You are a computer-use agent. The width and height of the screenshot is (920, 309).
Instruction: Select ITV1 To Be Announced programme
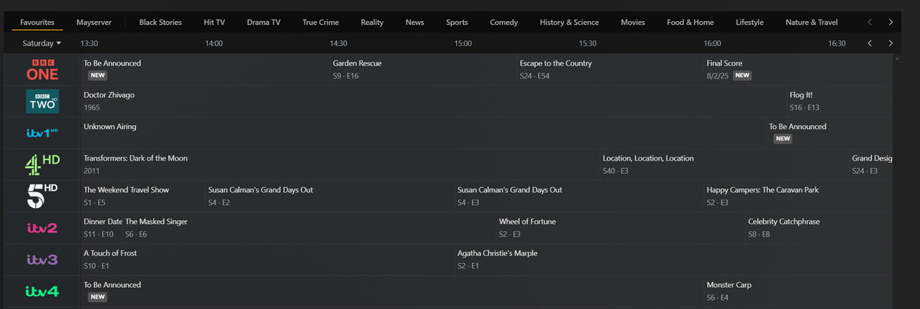click(830, 133)
